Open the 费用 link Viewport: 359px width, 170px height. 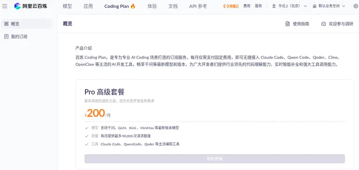tap(247, 6)
